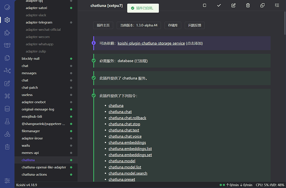Image resolution: width=286 pixels, height=188 pixels.
Task: Open the flask sandbox icon in sidebar
Action: [x=7, y=122]
